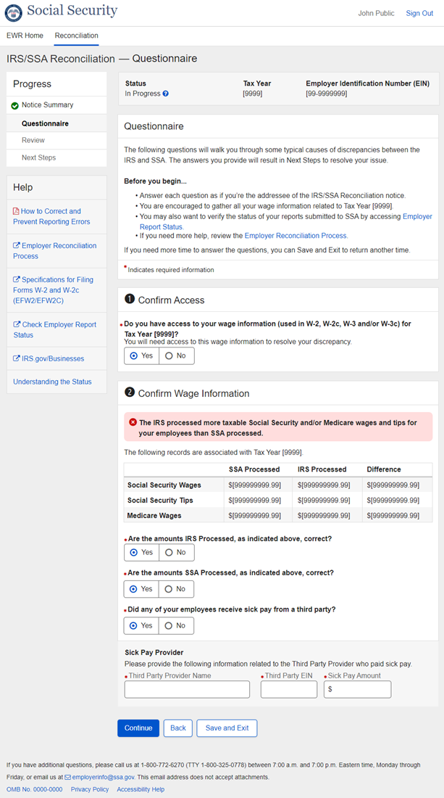Select No for IRS Processed amounts correct
Image resolution: width=444 pixels, height=798 pixels.
[x=176, y=552]
